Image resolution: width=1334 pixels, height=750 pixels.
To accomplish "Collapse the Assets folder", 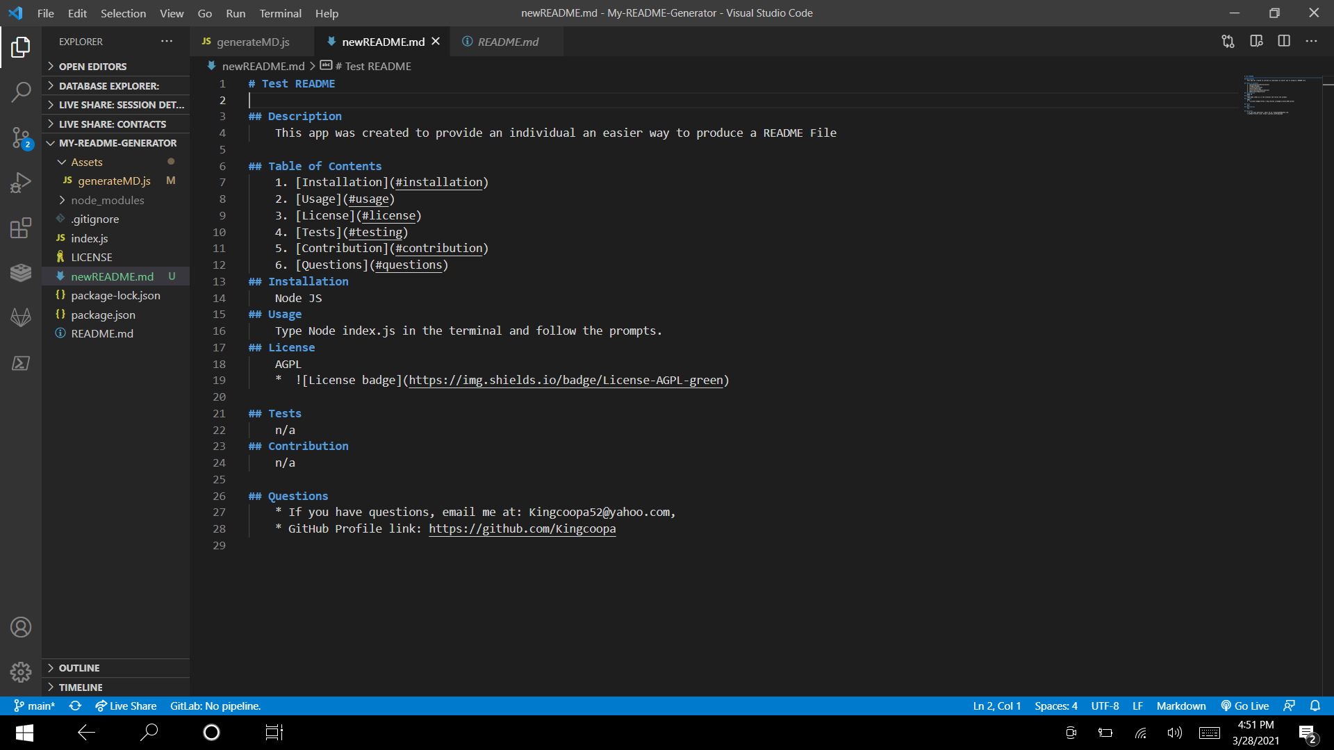I will point(61,162).
